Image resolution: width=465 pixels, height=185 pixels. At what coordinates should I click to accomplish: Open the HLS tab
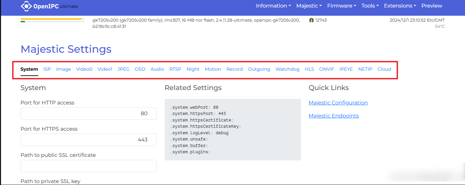pos(309,69)
